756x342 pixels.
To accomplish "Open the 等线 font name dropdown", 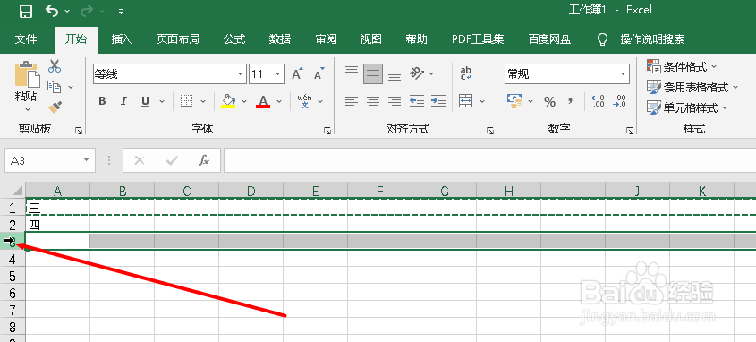I will point(240,74).
